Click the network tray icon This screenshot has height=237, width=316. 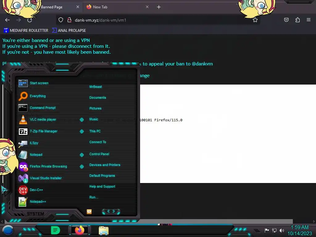point(274,230)
